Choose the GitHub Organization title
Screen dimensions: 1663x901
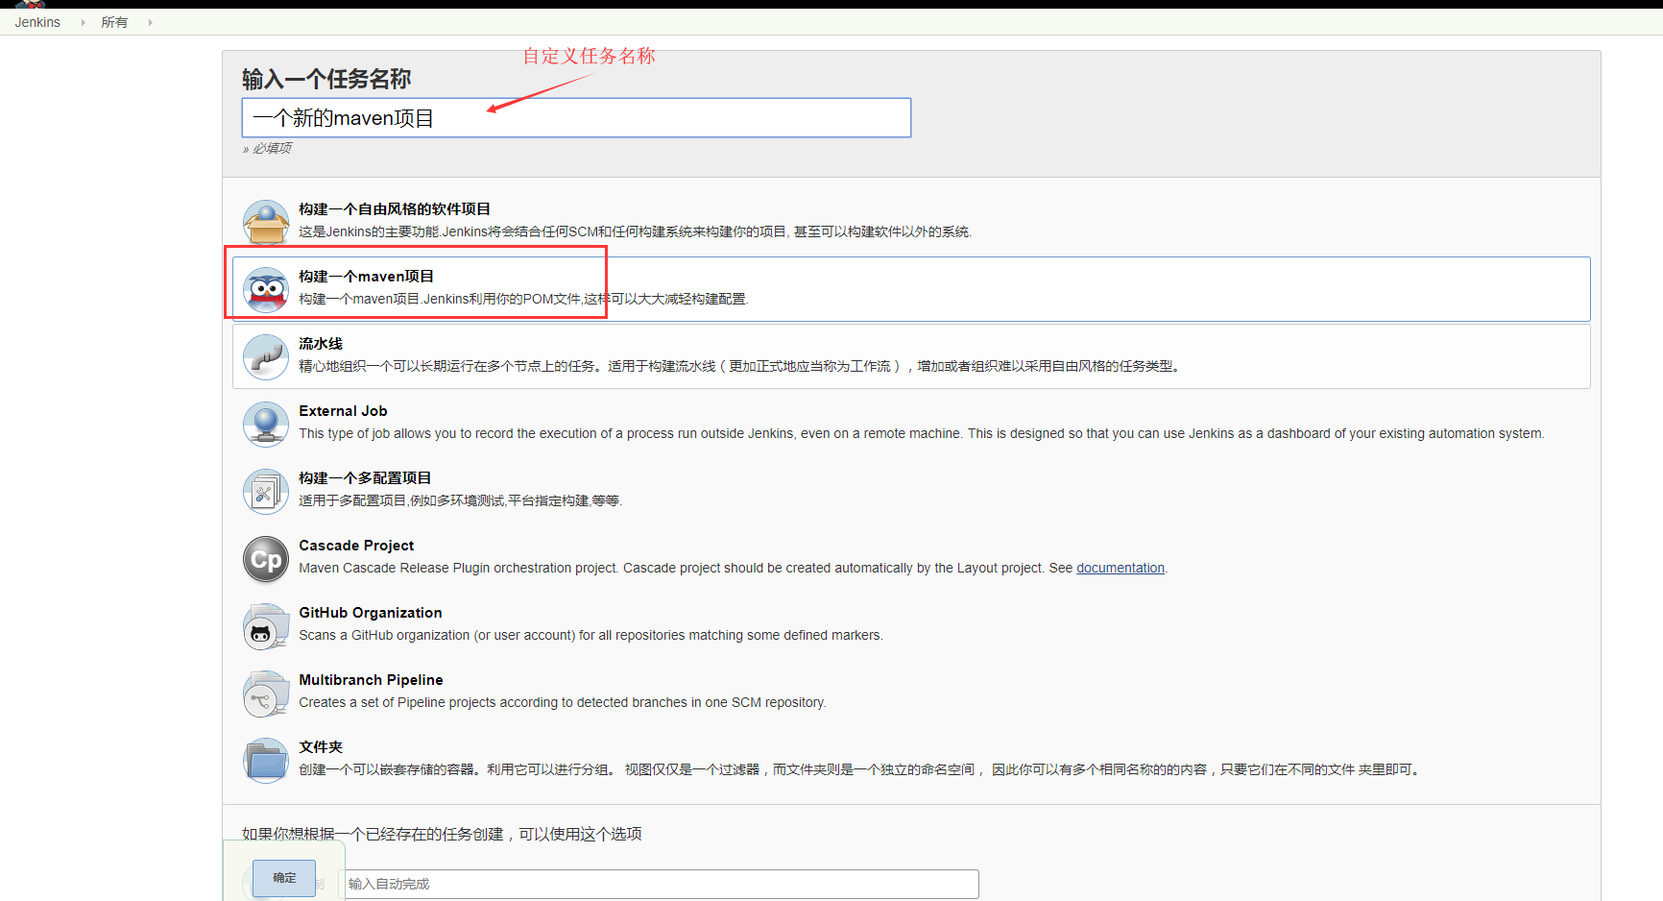point(371,612)
